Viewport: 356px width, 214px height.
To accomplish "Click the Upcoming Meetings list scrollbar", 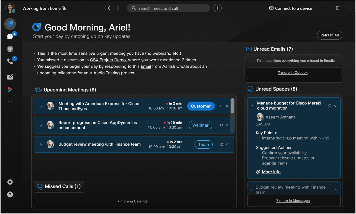I will tap(232, 106).
